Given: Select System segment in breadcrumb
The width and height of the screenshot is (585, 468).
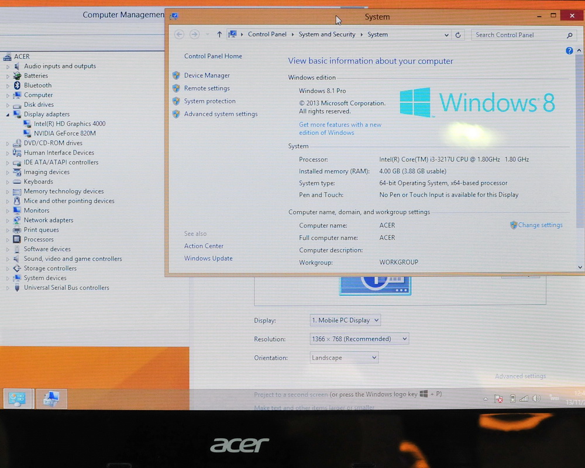Looking at the screenshot, I should tap(377, 35).
